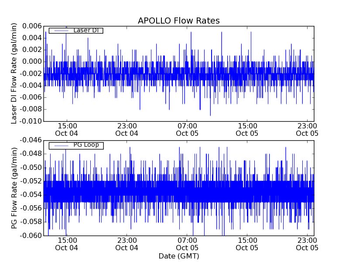Click '15:00 Oct 04' label under top chart

67,130
